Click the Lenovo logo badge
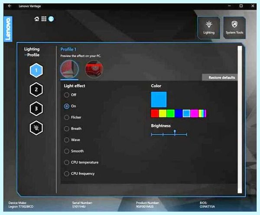The width and height of the screenshot is (260, 215). pos(8,29)
